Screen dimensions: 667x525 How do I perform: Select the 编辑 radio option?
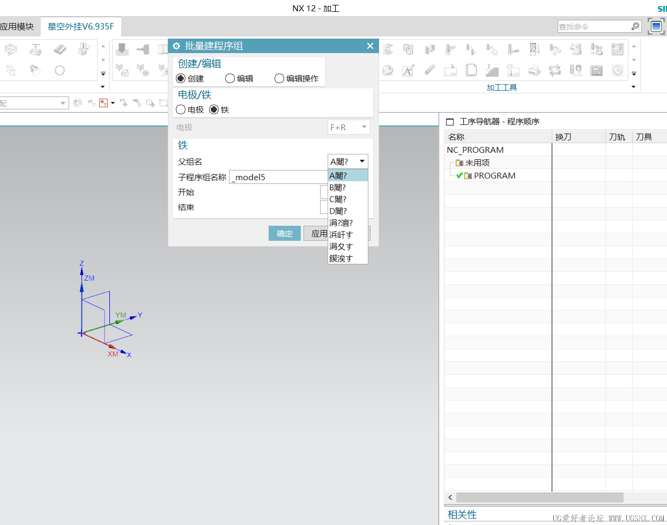pyautogui.click(x=230, y=79)
